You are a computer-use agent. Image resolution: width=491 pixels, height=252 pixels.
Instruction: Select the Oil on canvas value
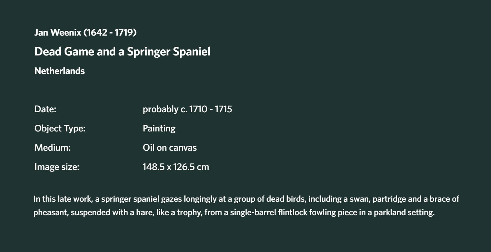tap(170, 147)
